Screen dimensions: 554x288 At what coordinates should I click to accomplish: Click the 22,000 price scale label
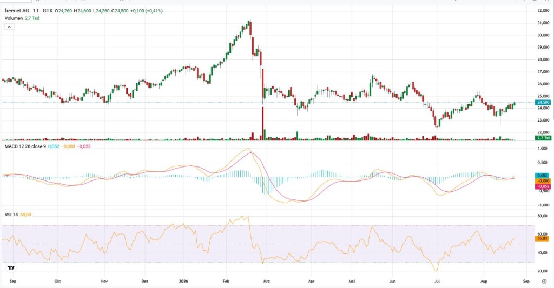543,132
